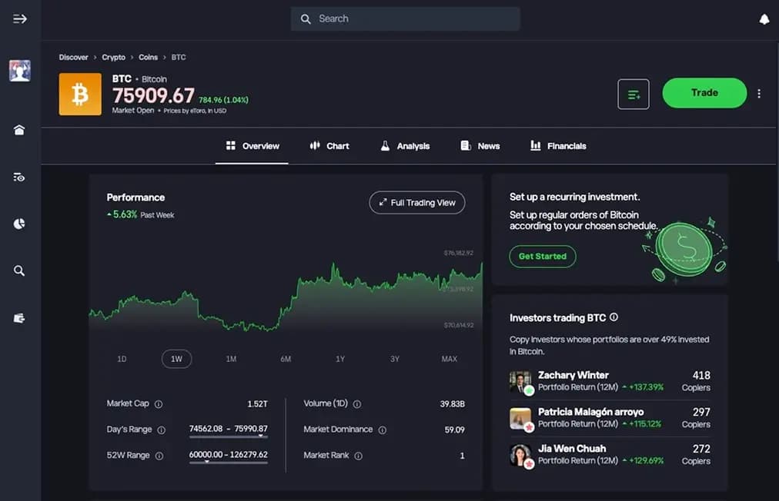Open the Watchlist icon in the sidebar

click(x=20, y=177)
